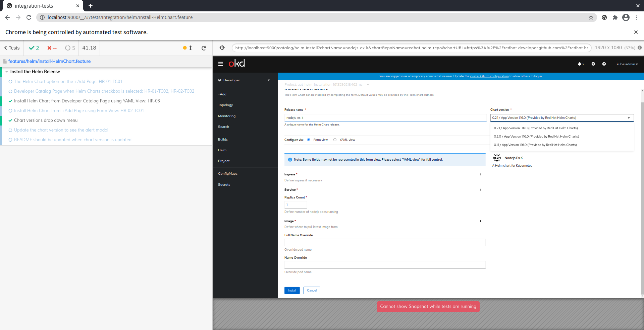The width and height of the screenshot is (644, 330).
Task: Click the OKD logo
Action: [237, 63]
